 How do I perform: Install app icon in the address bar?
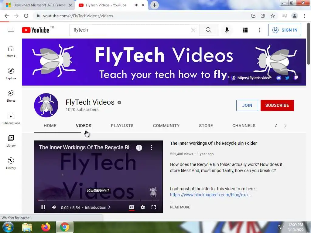[253, 16]
